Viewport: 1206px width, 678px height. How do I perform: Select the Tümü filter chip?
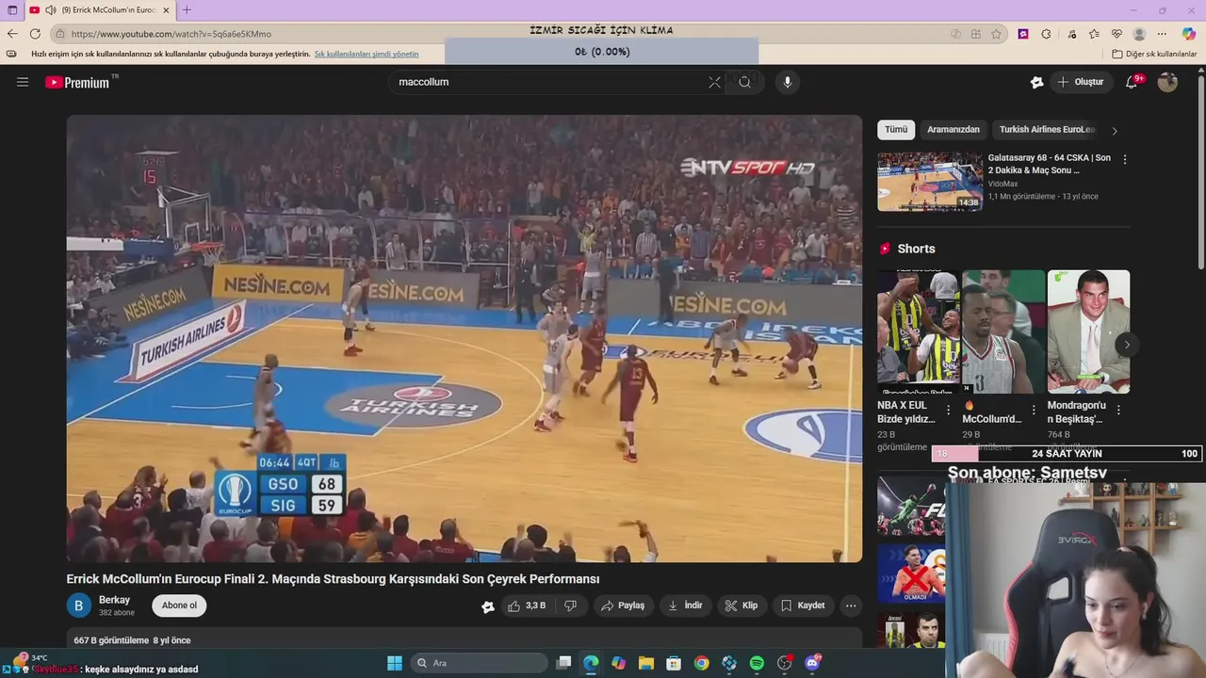896,130
